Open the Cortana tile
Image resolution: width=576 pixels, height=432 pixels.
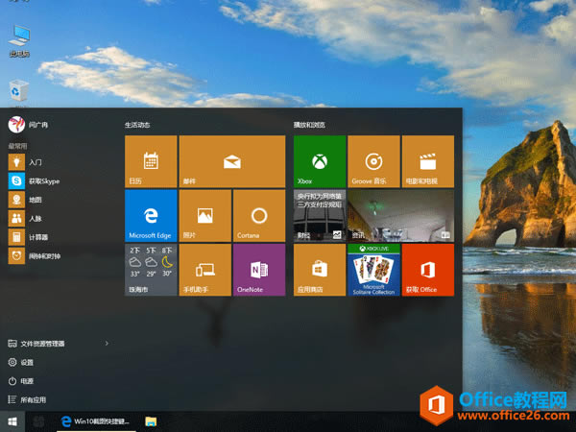259,216
